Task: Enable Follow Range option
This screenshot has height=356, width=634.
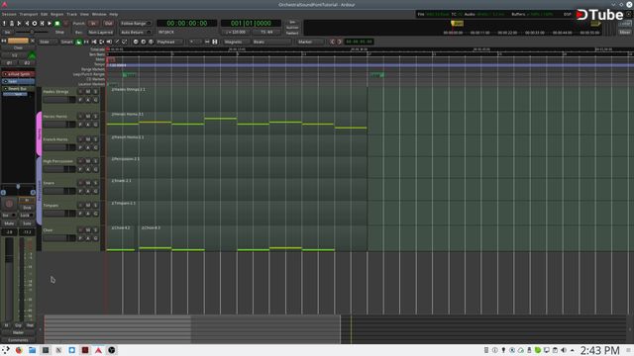Action: click(136, 24)
